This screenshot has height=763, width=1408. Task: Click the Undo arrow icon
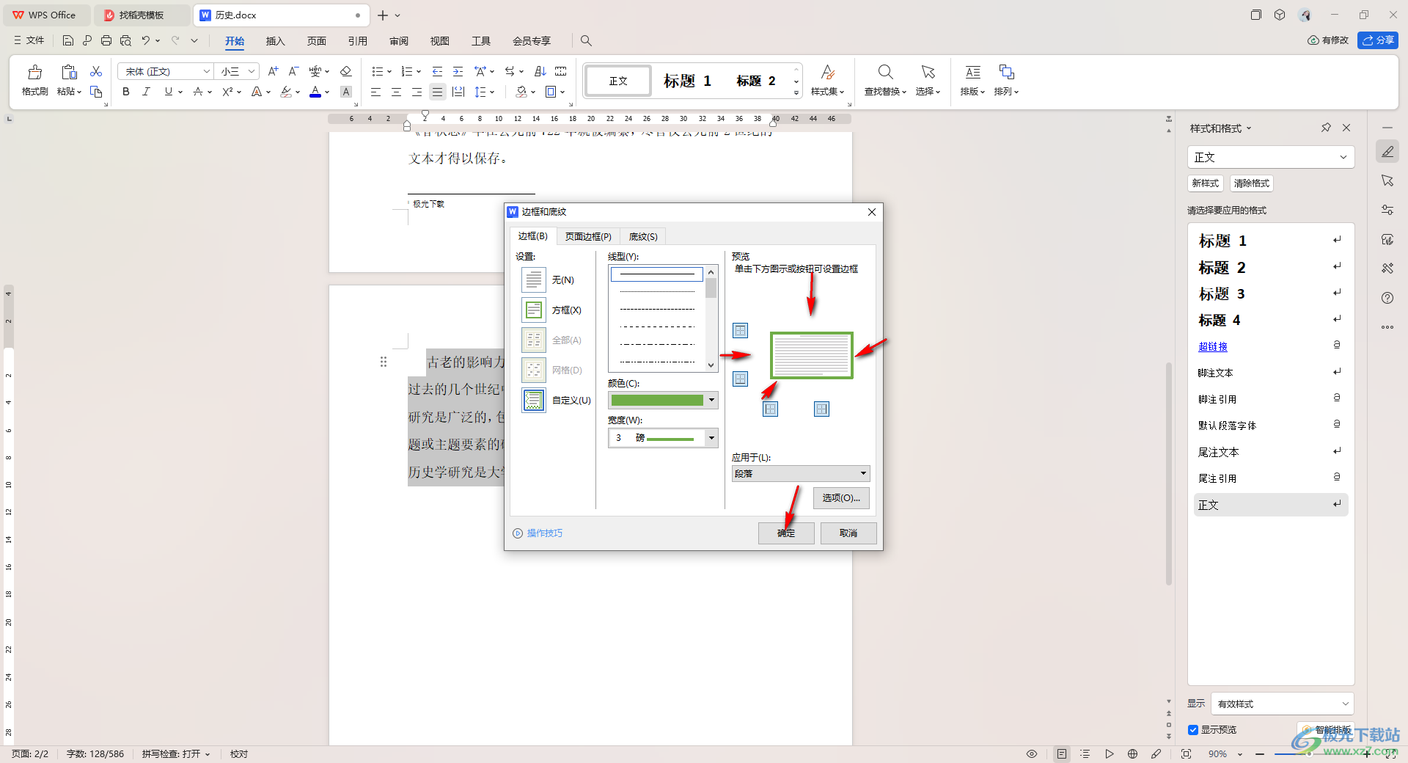tap(146, 40)
